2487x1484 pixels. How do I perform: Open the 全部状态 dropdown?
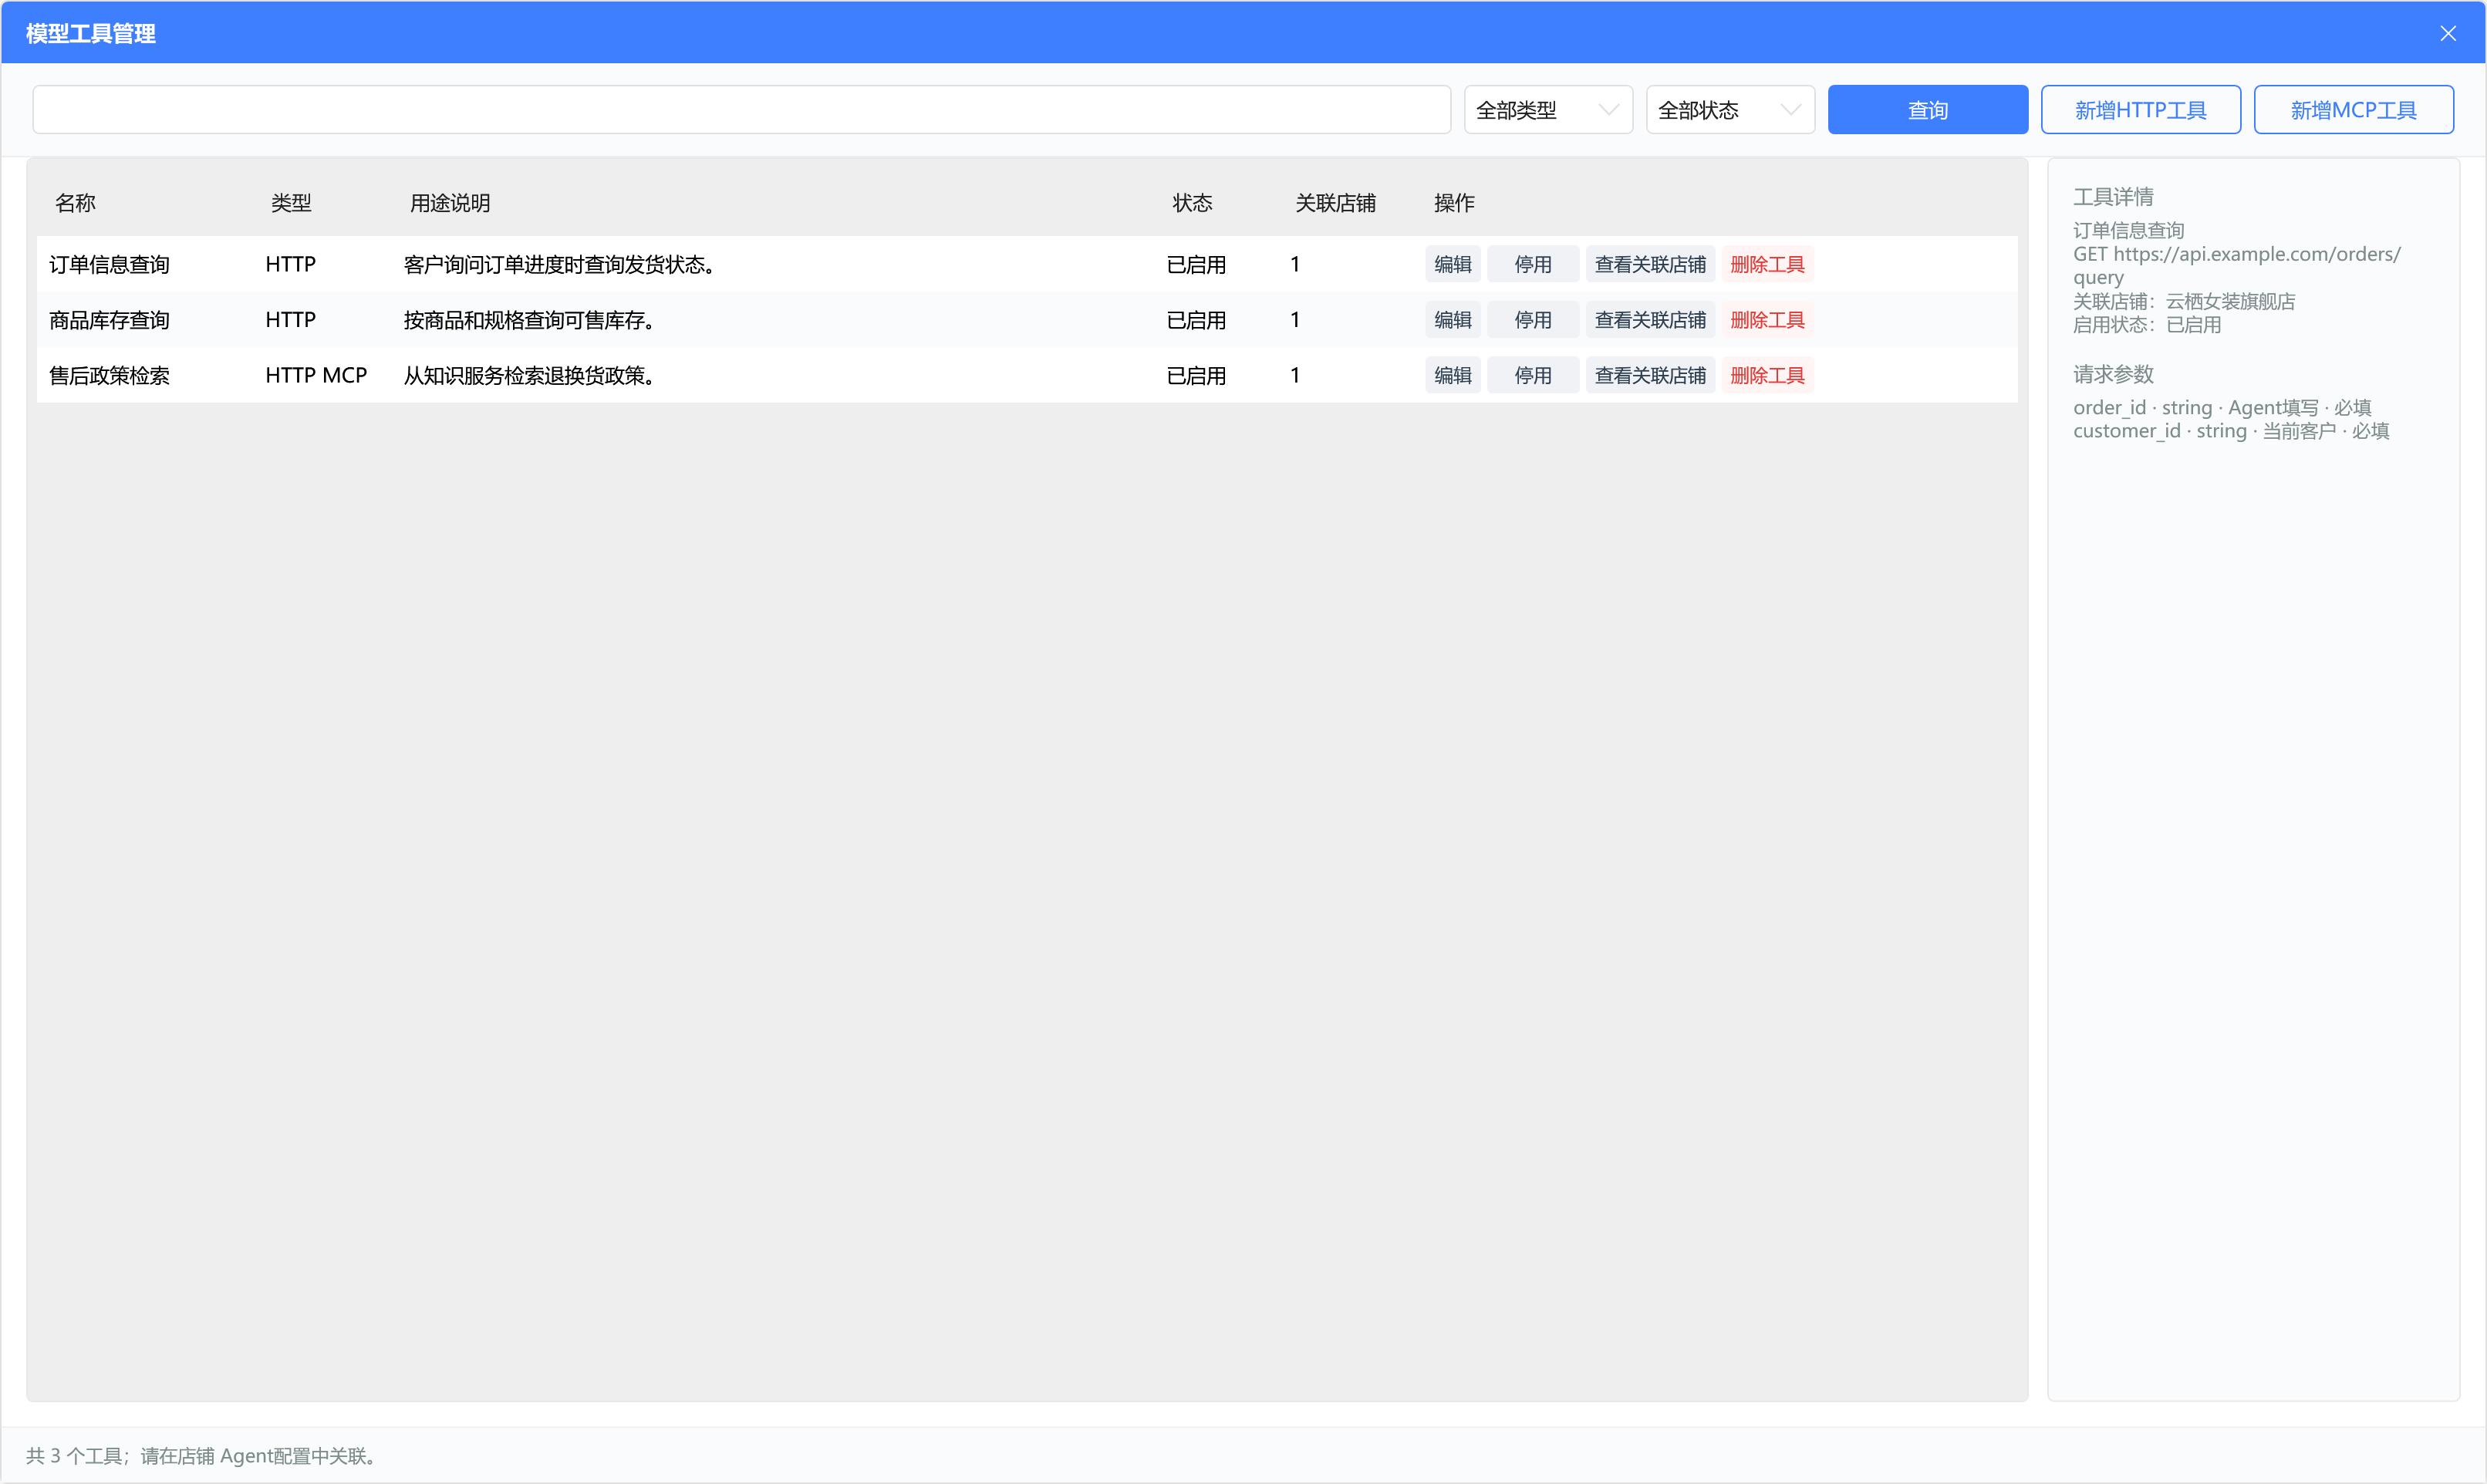coord(1729,110)
